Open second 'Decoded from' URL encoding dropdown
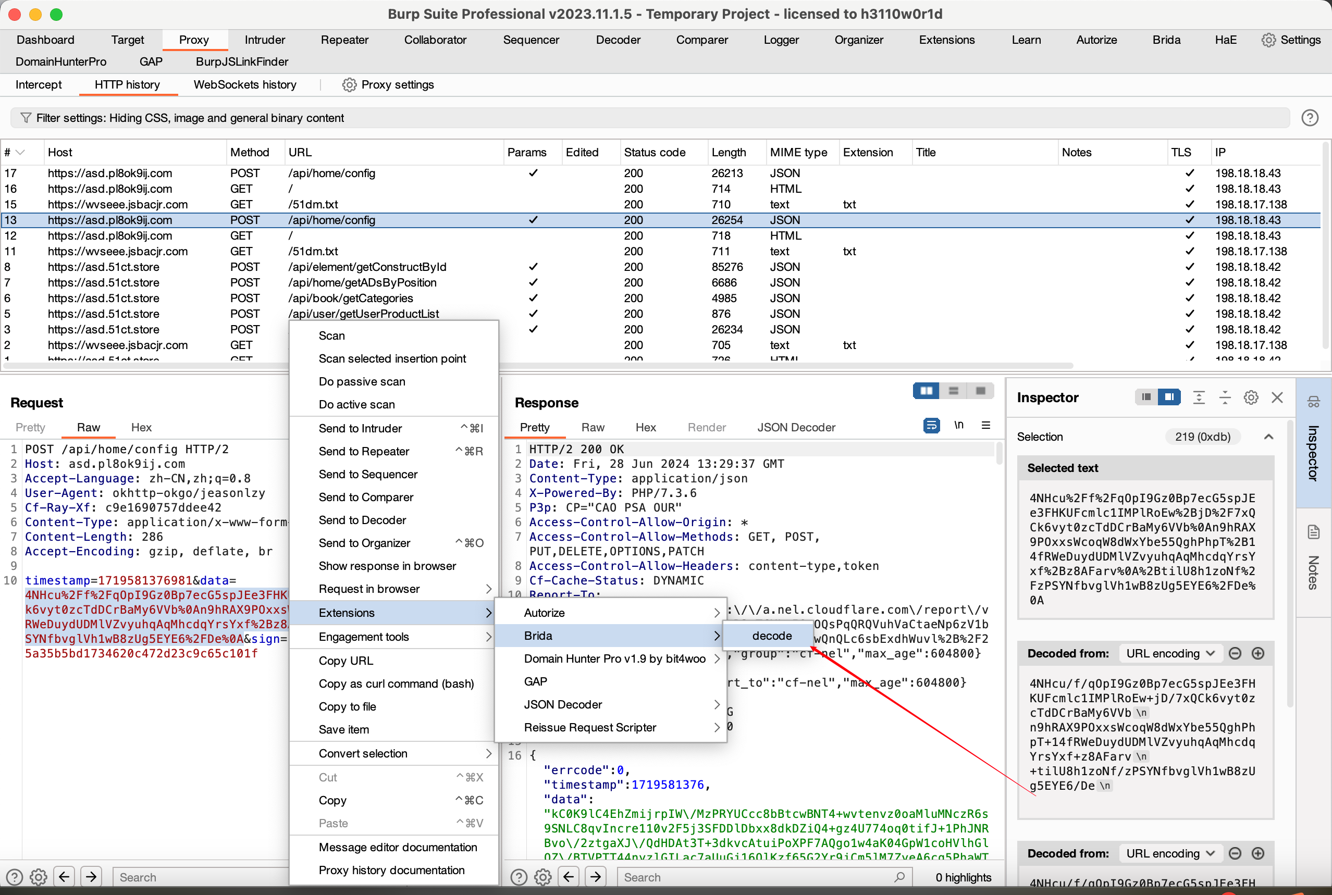The image size is (1332, 895). pos(1170,853)
